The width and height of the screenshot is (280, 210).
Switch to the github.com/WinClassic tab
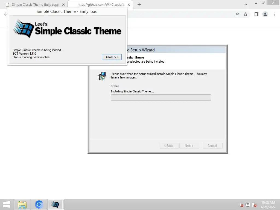tap(101, 5)
